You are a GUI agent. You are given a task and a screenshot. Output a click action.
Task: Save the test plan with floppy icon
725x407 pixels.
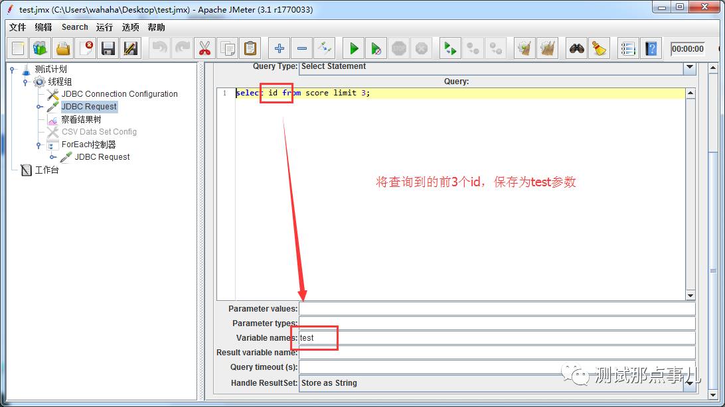[108, 48]
